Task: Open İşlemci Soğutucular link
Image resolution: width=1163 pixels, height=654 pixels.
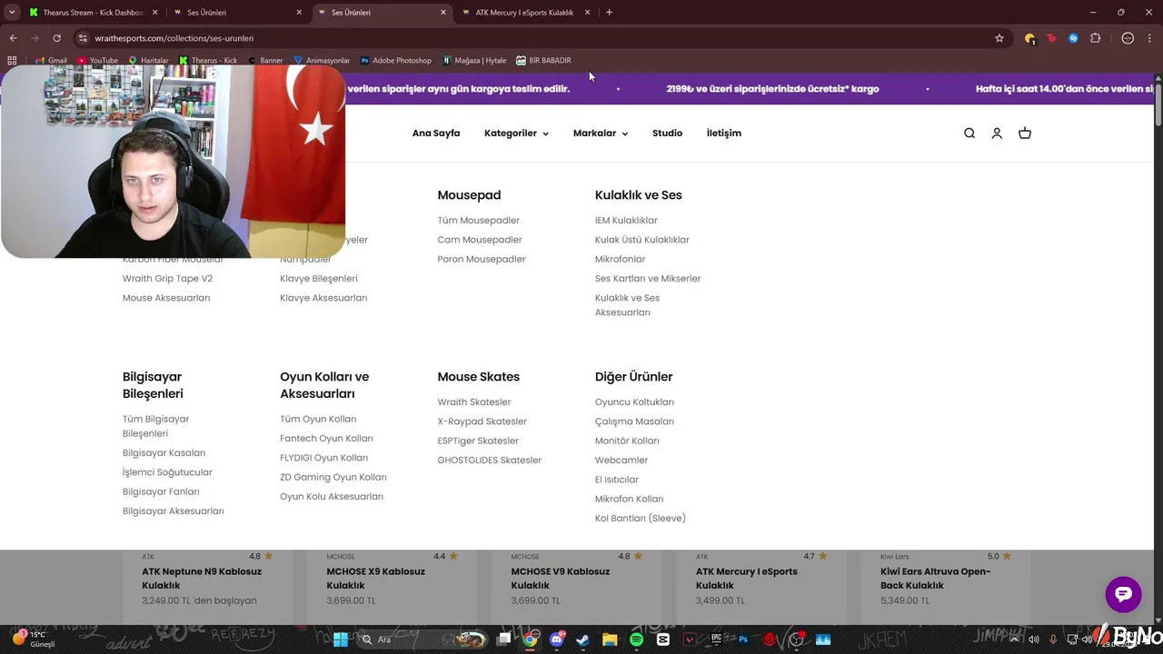Action: pos(167,472)
